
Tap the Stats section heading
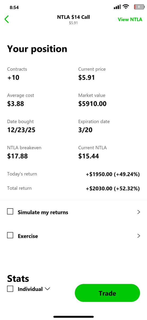[18, 278]
